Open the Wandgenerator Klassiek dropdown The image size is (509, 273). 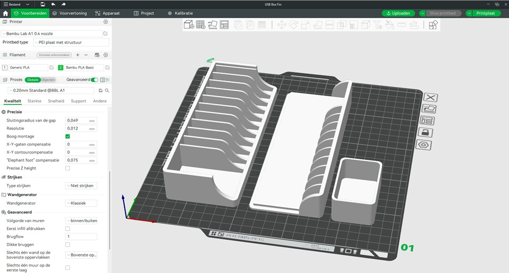point(81,203)
